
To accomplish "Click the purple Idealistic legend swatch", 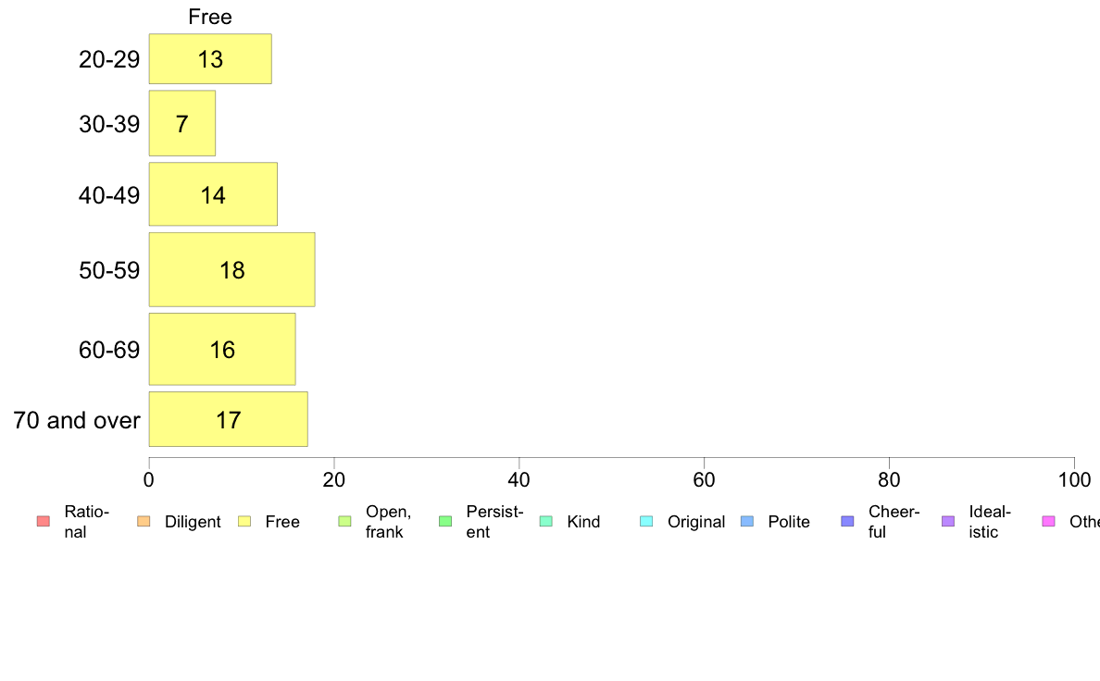I will (948, 521).
